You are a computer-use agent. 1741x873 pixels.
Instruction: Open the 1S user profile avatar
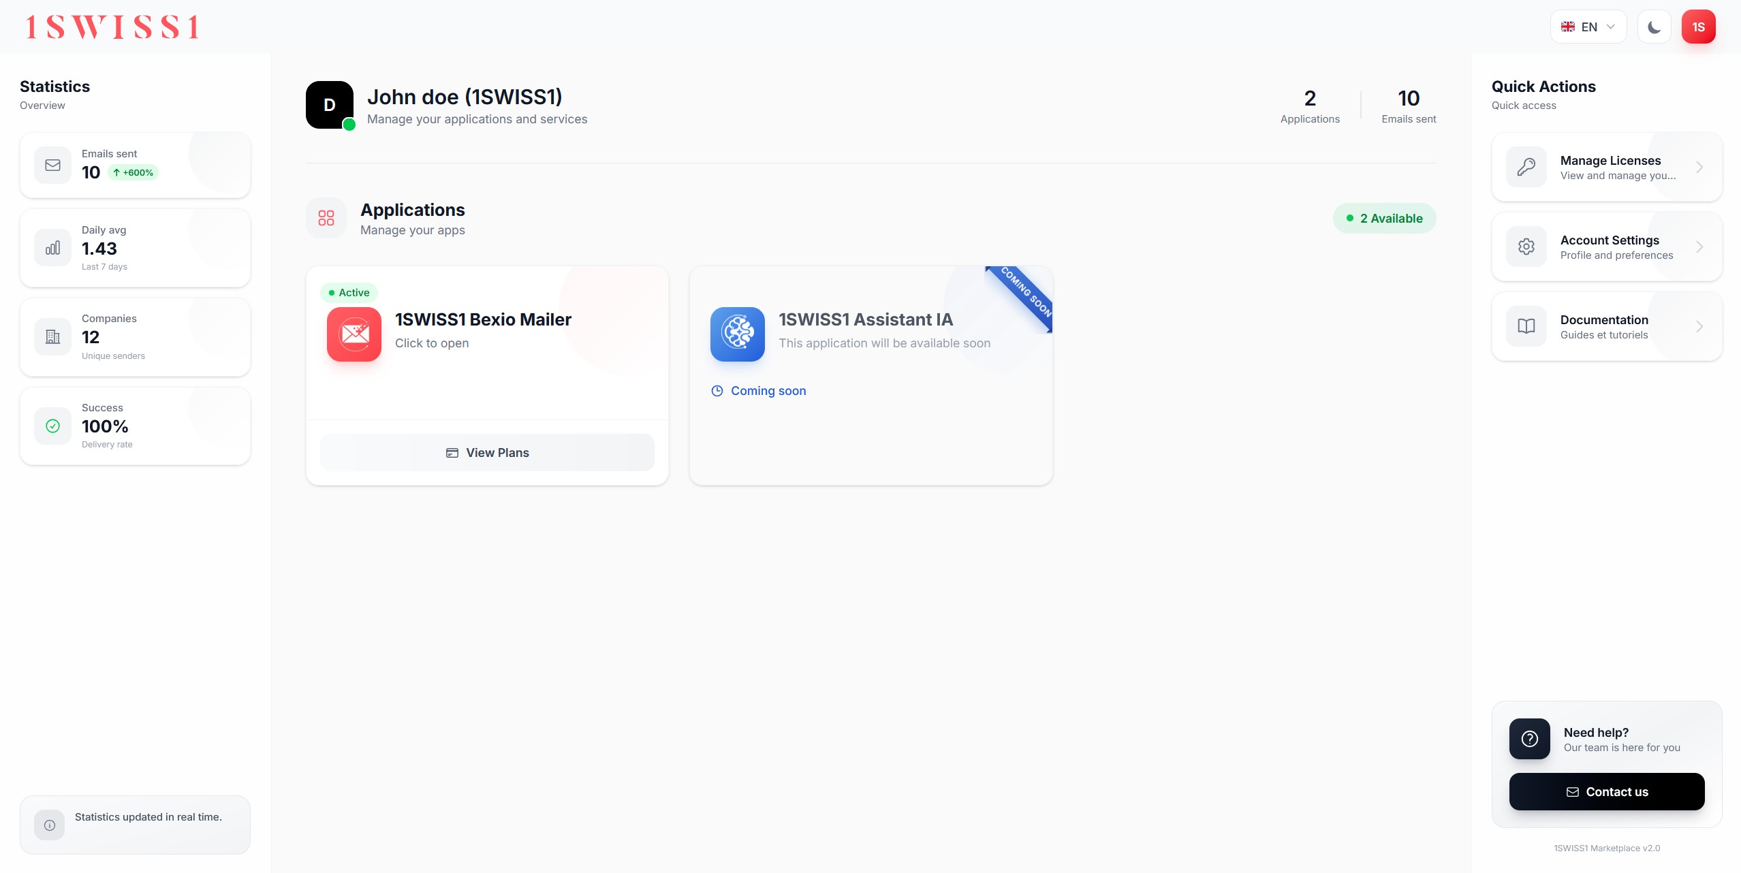tap(1699, 27)
